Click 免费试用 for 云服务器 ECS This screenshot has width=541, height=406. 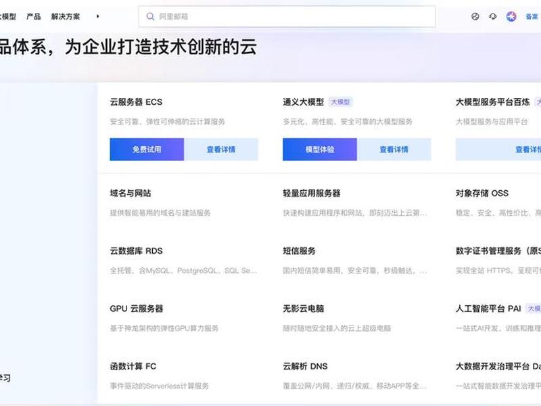tap(147, 150)
